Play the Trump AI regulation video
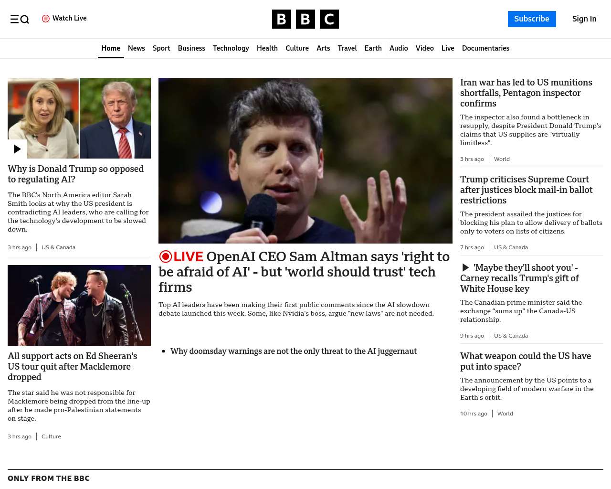This screenshot has width=611, height=489. (x=17, y=149)
